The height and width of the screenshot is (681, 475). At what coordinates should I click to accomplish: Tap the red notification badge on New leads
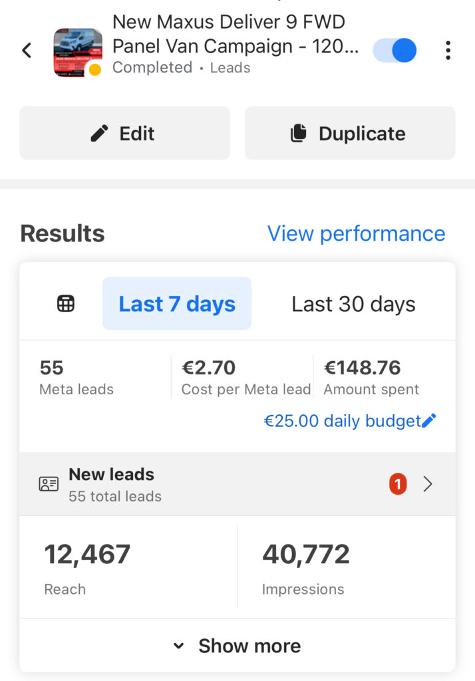(x=398, y=484)
